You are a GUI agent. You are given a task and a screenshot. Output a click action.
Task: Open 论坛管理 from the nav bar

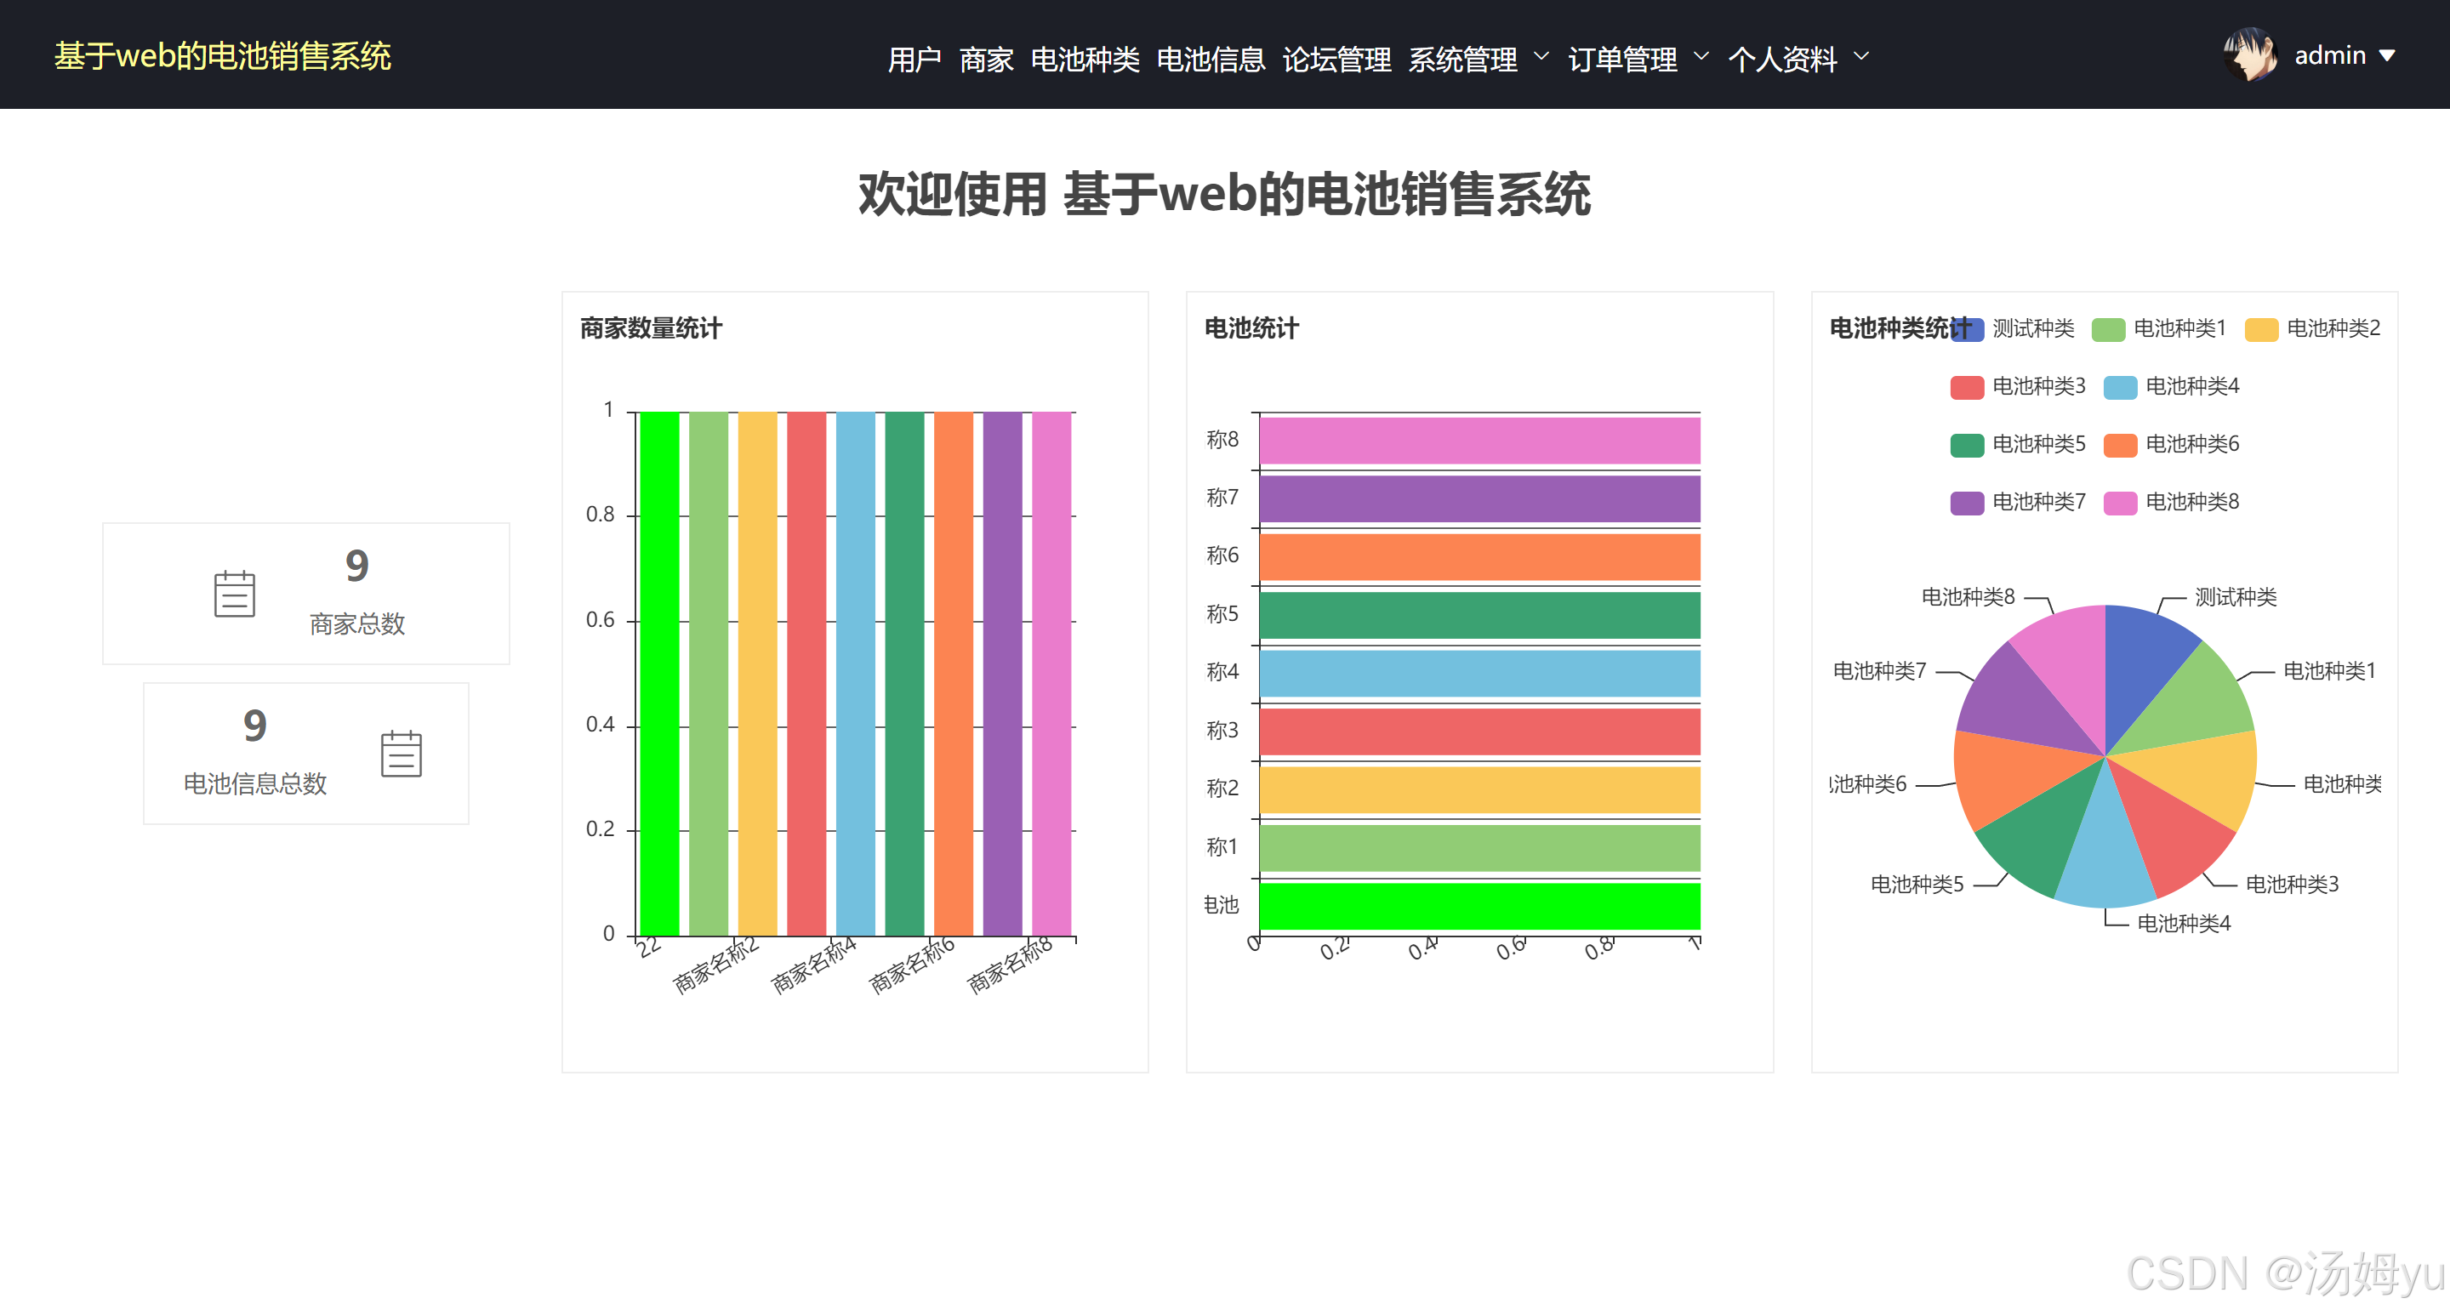tap(1336, 59)
